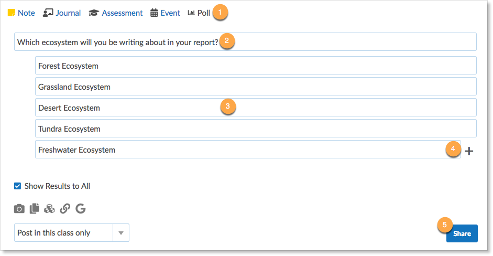Open the Assessment post type

point(116,13)
